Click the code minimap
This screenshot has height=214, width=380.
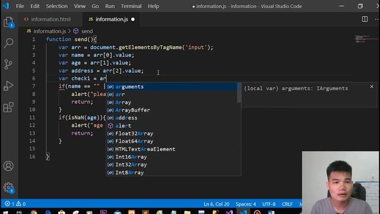[x=366, y=39]
